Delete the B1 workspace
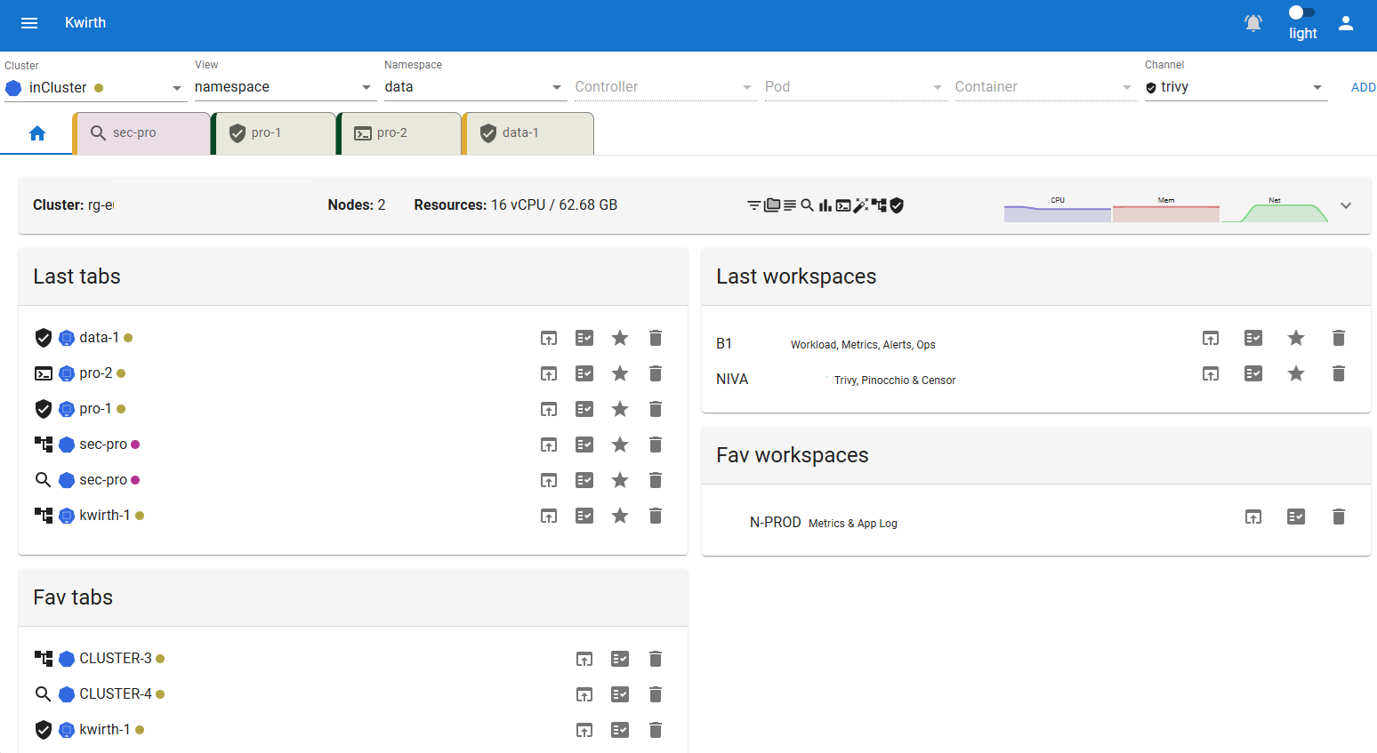This screenshot has height=753, width=1377. pos(1339,338)
